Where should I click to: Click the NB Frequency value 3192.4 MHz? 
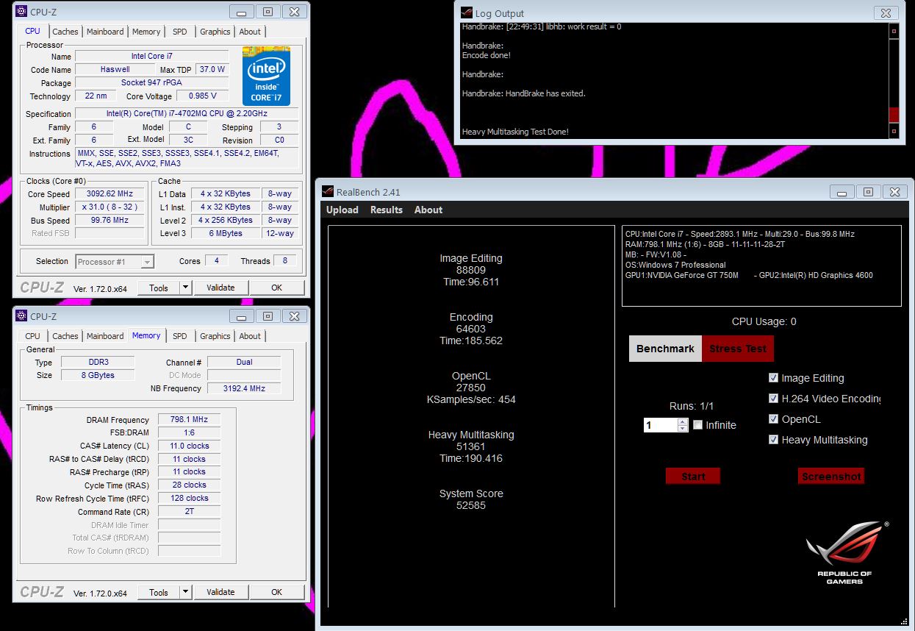pyautogui.click(x=244, y=388)
